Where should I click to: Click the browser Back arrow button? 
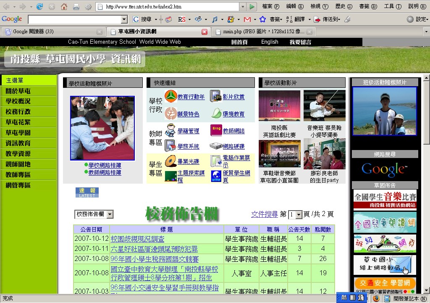(x=6, y=7)
